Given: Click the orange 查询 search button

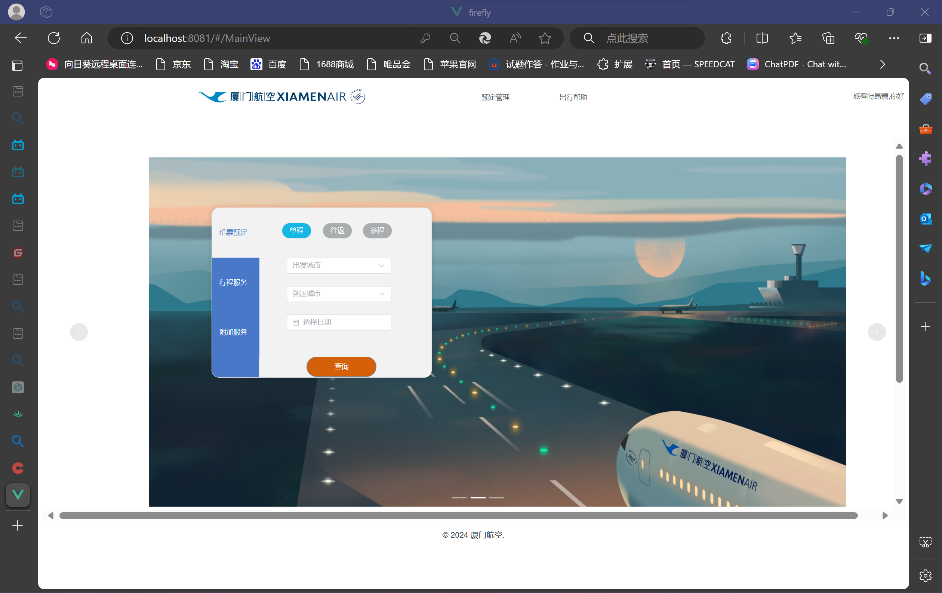Looking at the screenshot, I should (341, 366).
